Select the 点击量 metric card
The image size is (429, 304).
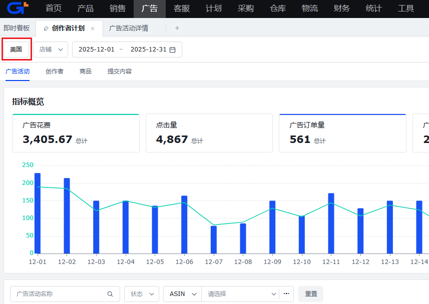coord(209,133)
